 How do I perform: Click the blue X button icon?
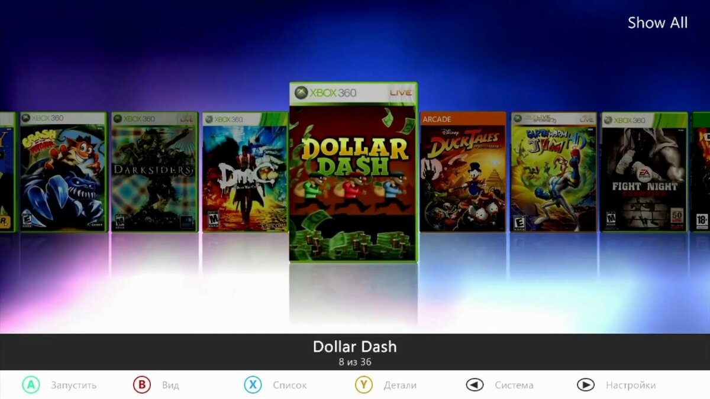click(253, 385)
